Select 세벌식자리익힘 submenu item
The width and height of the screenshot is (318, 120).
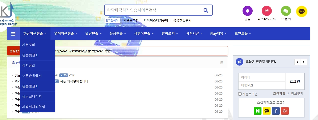coord(37,107)
